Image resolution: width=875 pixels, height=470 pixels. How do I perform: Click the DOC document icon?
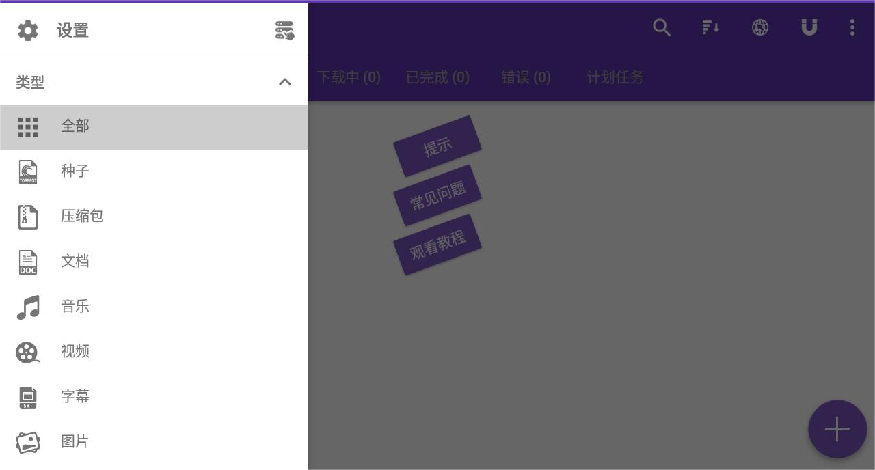click(x=28, y=262)
